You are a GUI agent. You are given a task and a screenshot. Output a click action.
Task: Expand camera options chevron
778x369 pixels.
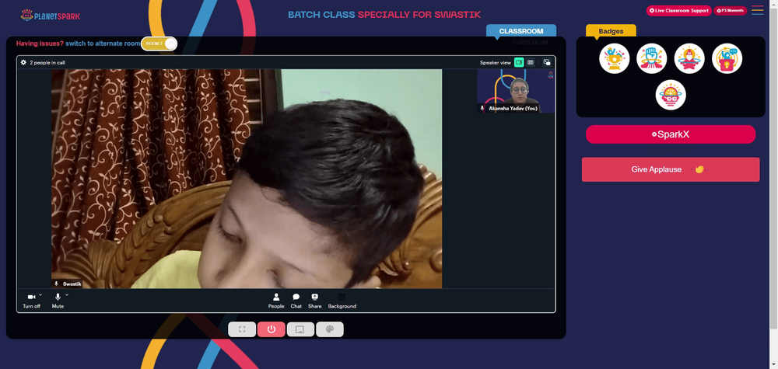(40, 294)
